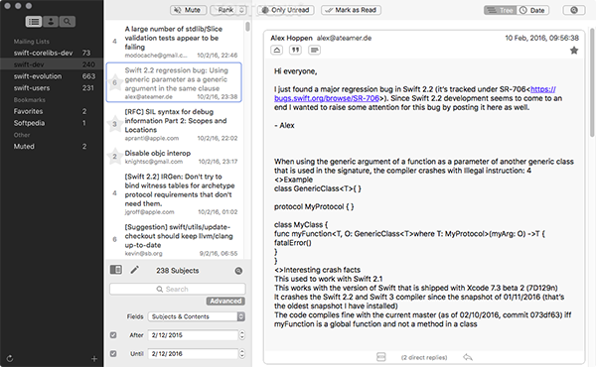Open the sidebar search tab

point(67,22)
